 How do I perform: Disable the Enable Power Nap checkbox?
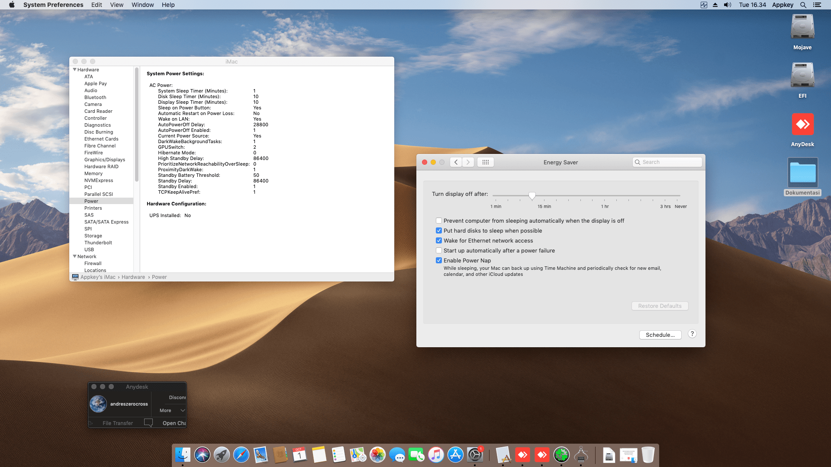[439, 260]
